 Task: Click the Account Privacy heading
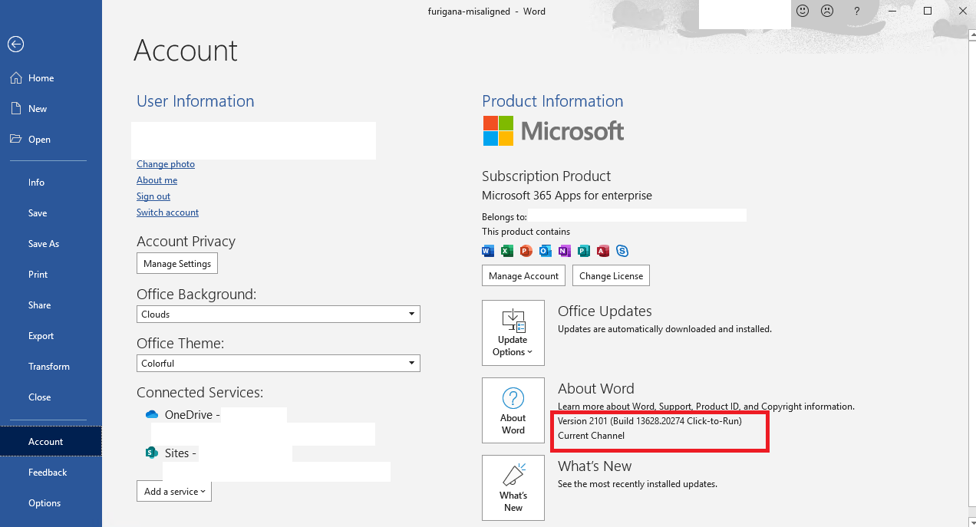(x=186, y=242)
